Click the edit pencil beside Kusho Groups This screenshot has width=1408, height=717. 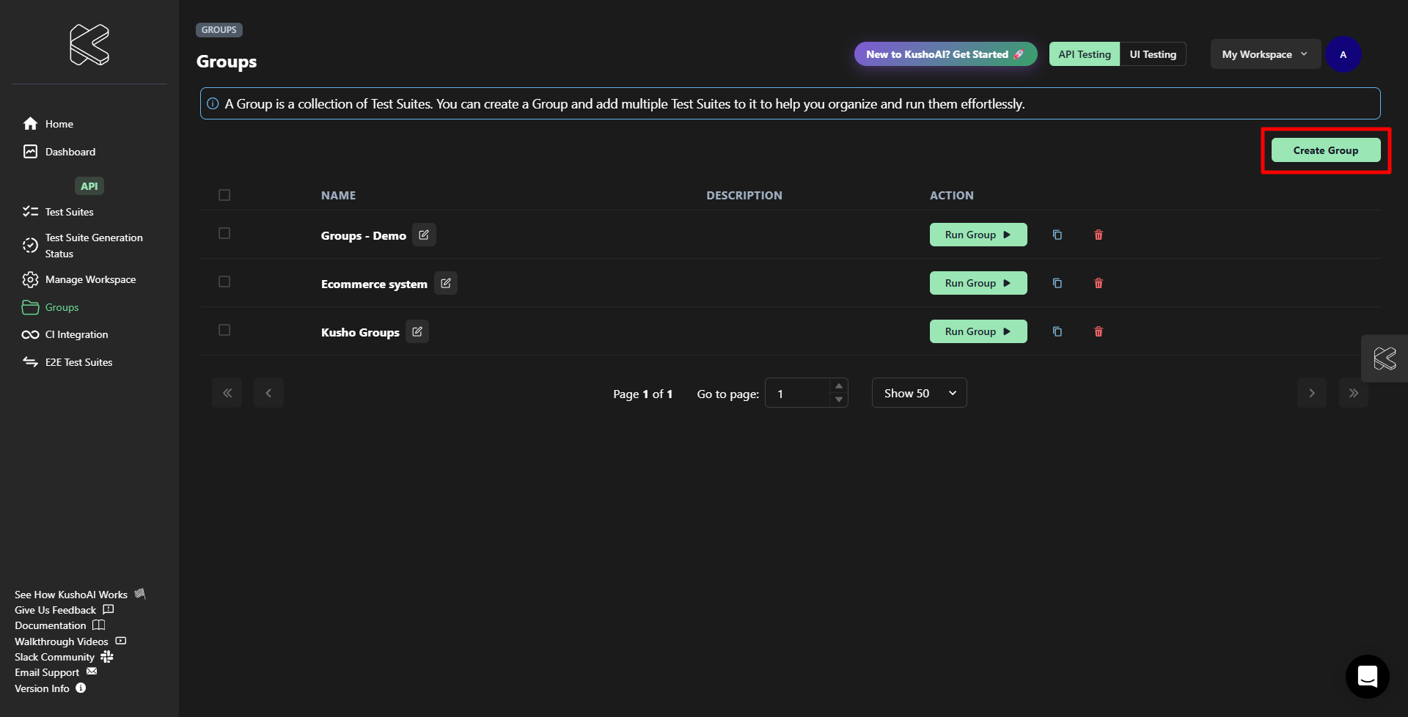point(417,331)
